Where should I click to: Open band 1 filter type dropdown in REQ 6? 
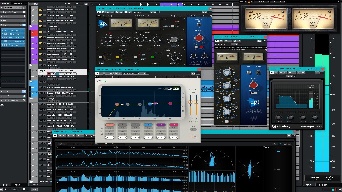110,137
